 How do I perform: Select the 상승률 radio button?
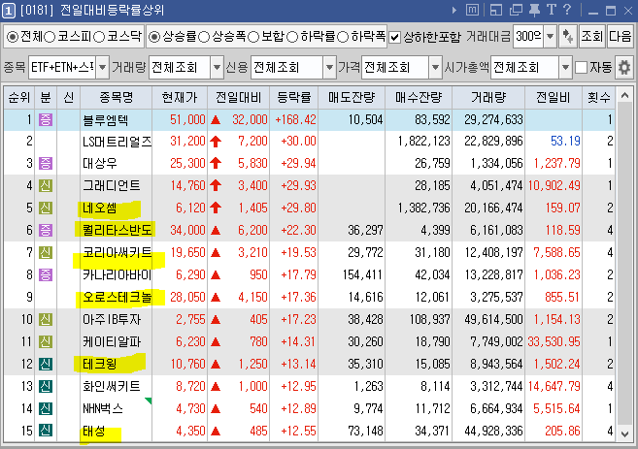[154, 38]
